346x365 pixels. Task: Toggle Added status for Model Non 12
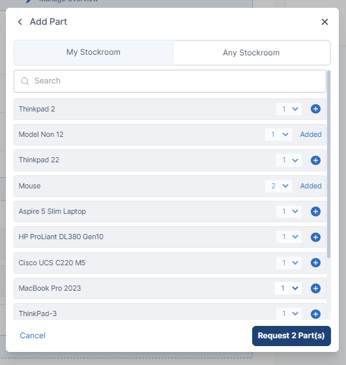311,134
